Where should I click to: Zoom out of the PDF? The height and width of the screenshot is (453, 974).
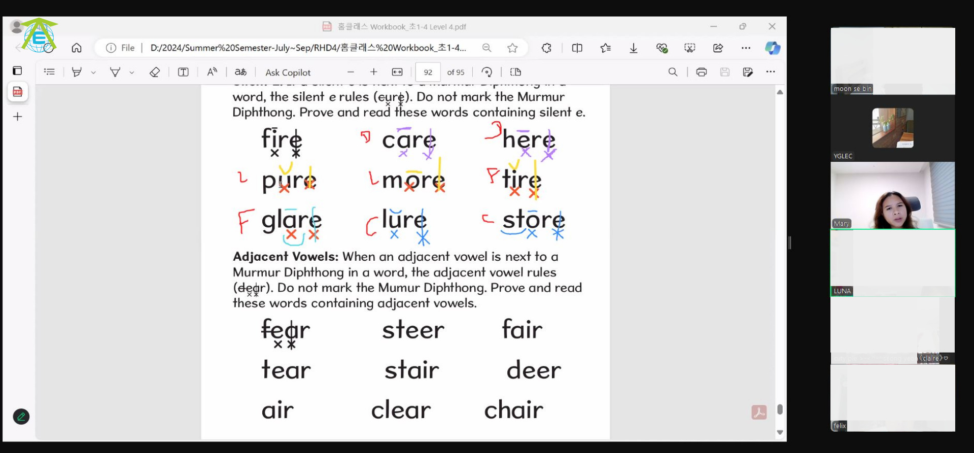pyautogui.click(x=351, y=72)
